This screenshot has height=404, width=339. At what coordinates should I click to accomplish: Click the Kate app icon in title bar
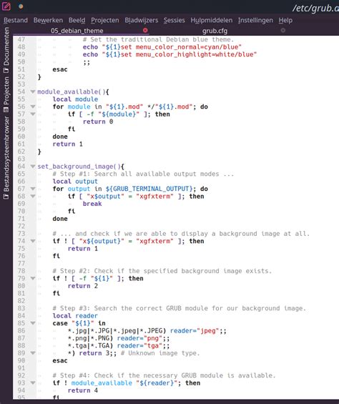[6, 6]
